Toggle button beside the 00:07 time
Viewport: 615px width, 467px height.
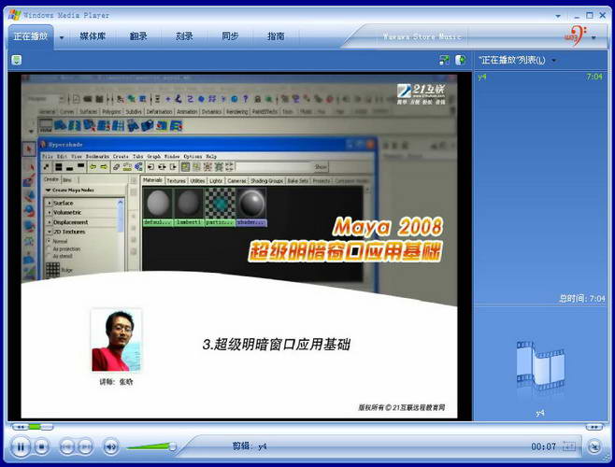coord(569,446)
